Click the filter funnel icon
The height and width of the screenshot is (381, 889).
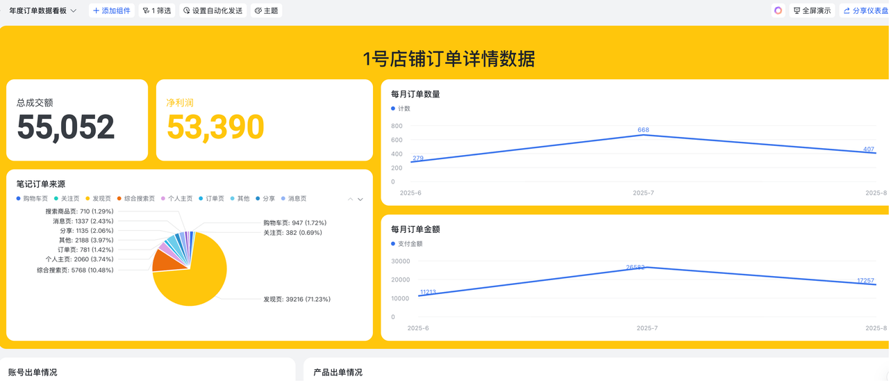coord(146,11)
